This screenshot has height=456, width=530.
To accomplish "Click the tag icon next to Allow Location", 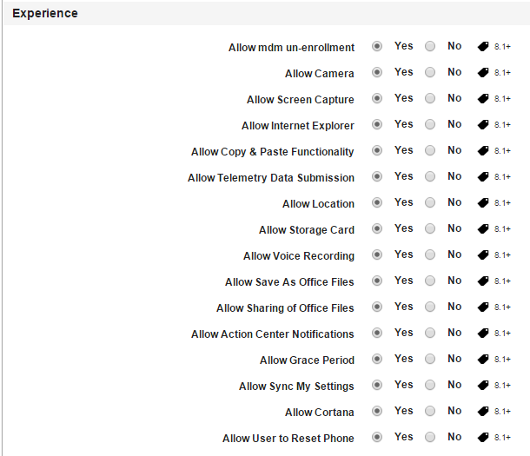I will pyautogui.click(x=483, y=202).
